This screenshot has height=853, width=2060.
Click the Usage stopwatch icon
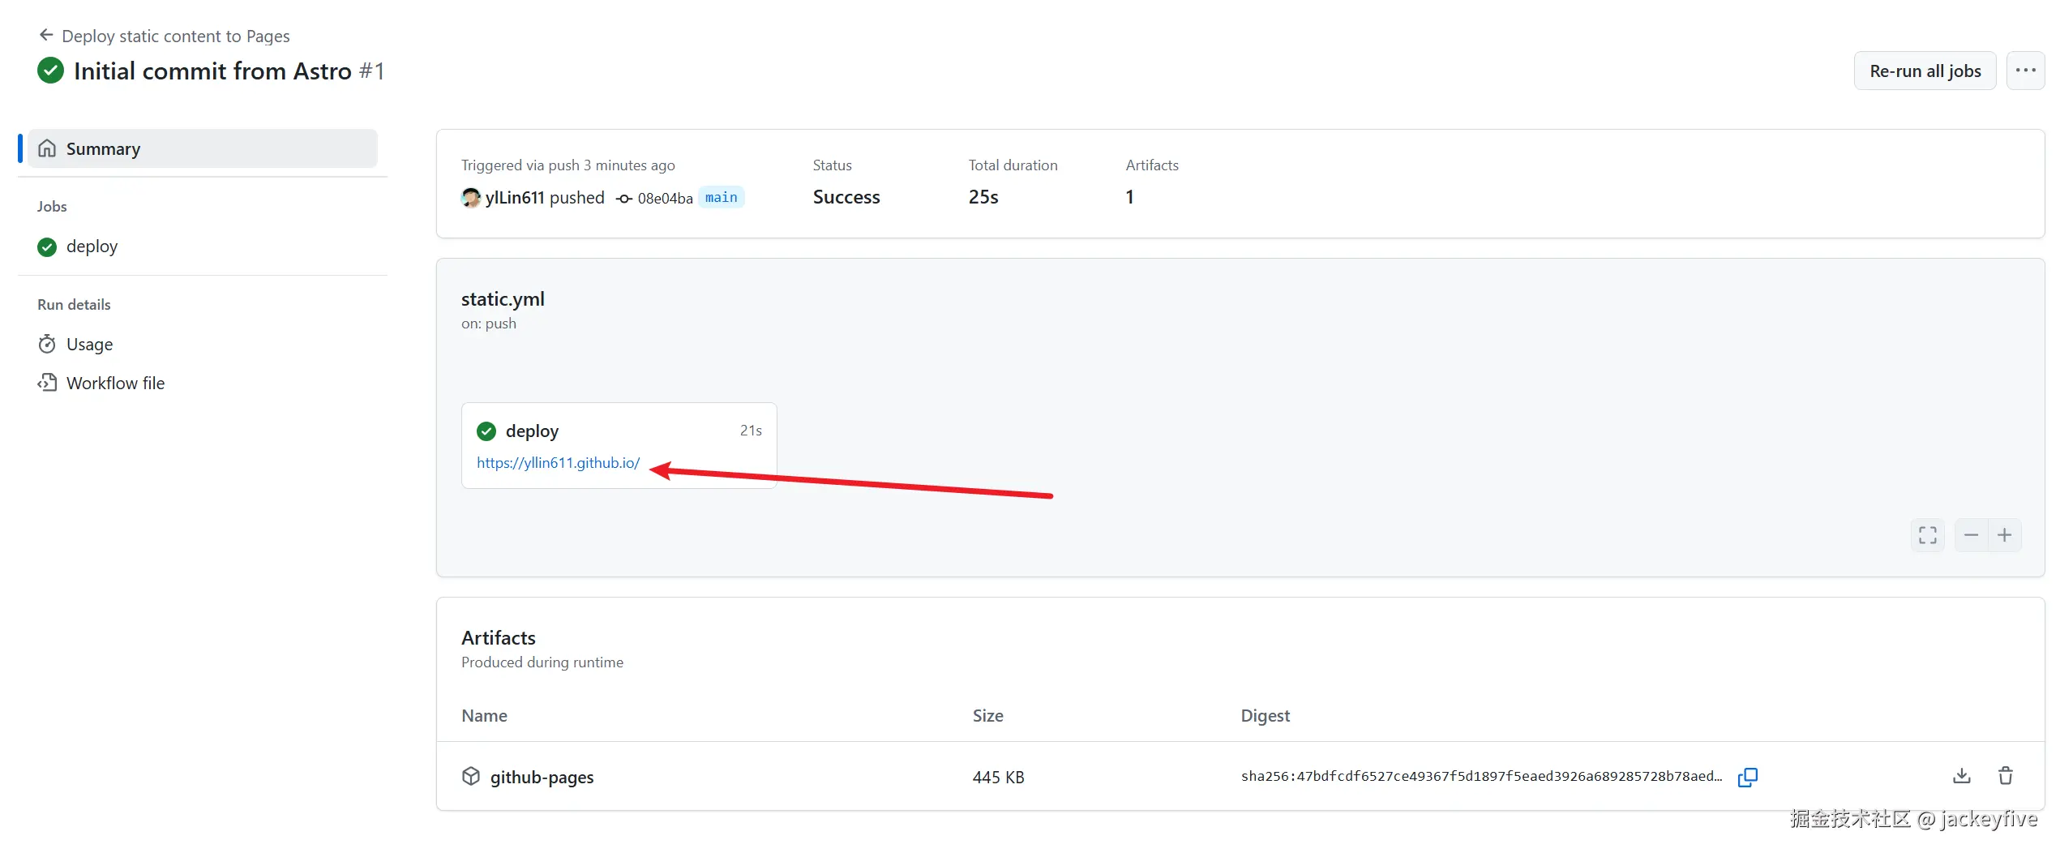pos(47,344)
